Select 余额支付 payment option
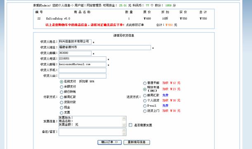The width and height of the screenshot is (252, 149). 61,87
